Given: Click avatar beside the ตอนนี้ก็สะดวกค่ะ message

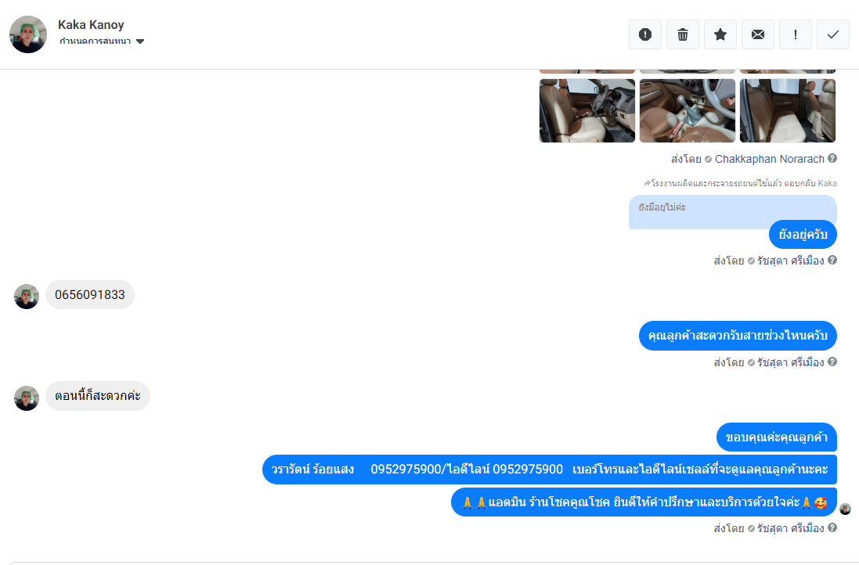Looking at the screenshot, I should tap(27, 398).
